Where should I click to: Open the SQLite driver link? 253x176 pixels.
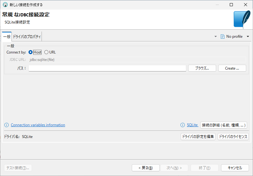(192, 125)
